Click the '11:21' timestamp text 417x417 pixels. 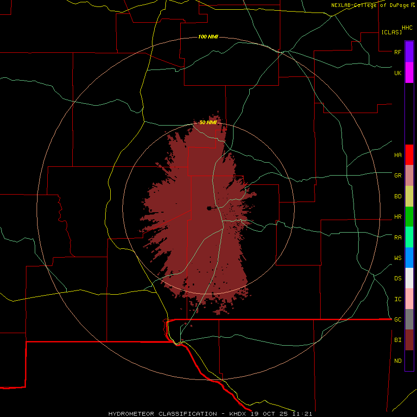[302, 414]
